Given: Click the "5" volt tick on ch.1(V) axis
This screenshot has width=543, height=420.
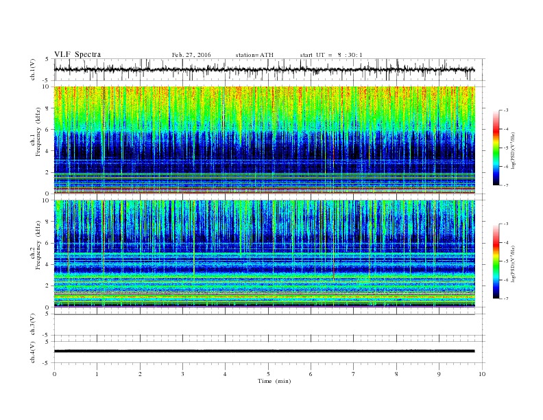Looking at the screenshot, I should coord(47,59).
